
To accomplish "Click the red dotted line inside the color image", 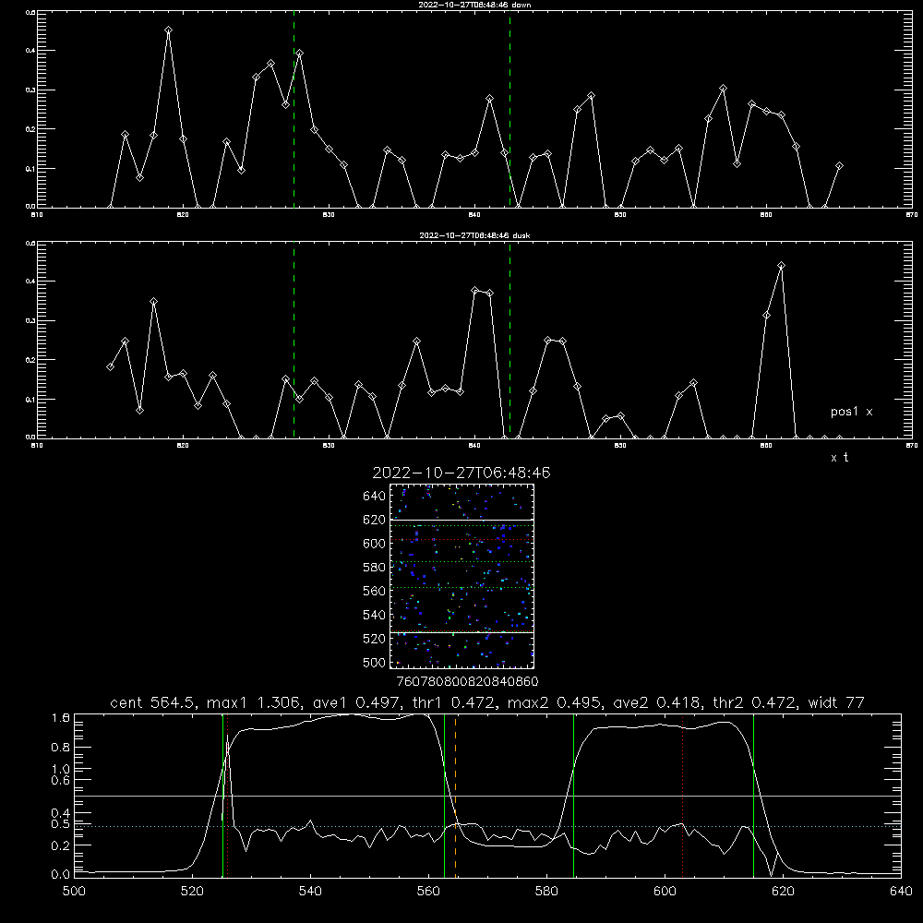I will pos(462,539).
